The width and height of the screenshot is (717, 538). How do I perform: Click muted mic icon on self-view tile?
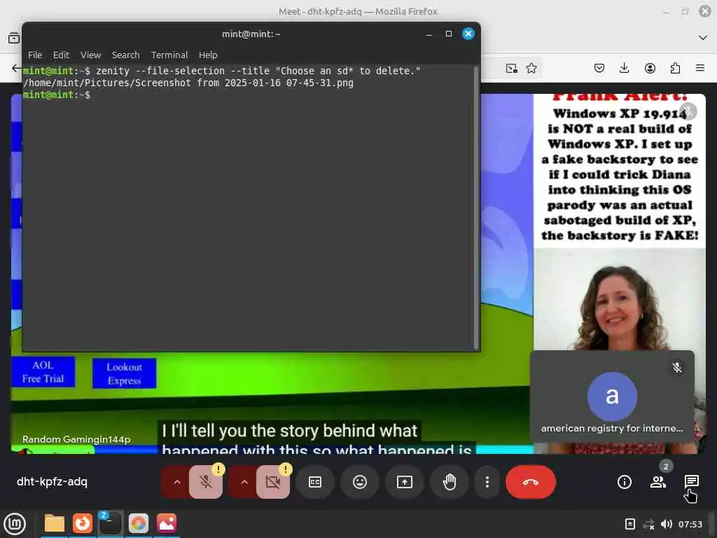[677, 367]
